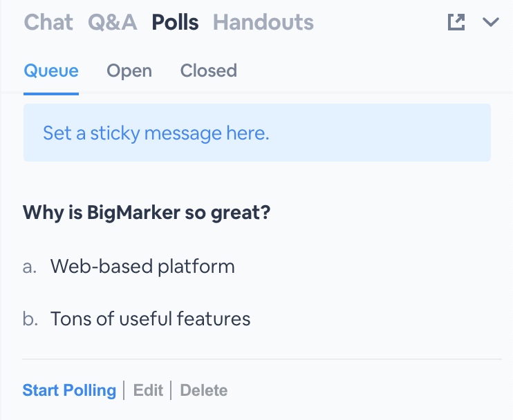Select answer 'Web-based platform'
513x420 pixels.
coord(142,267)
